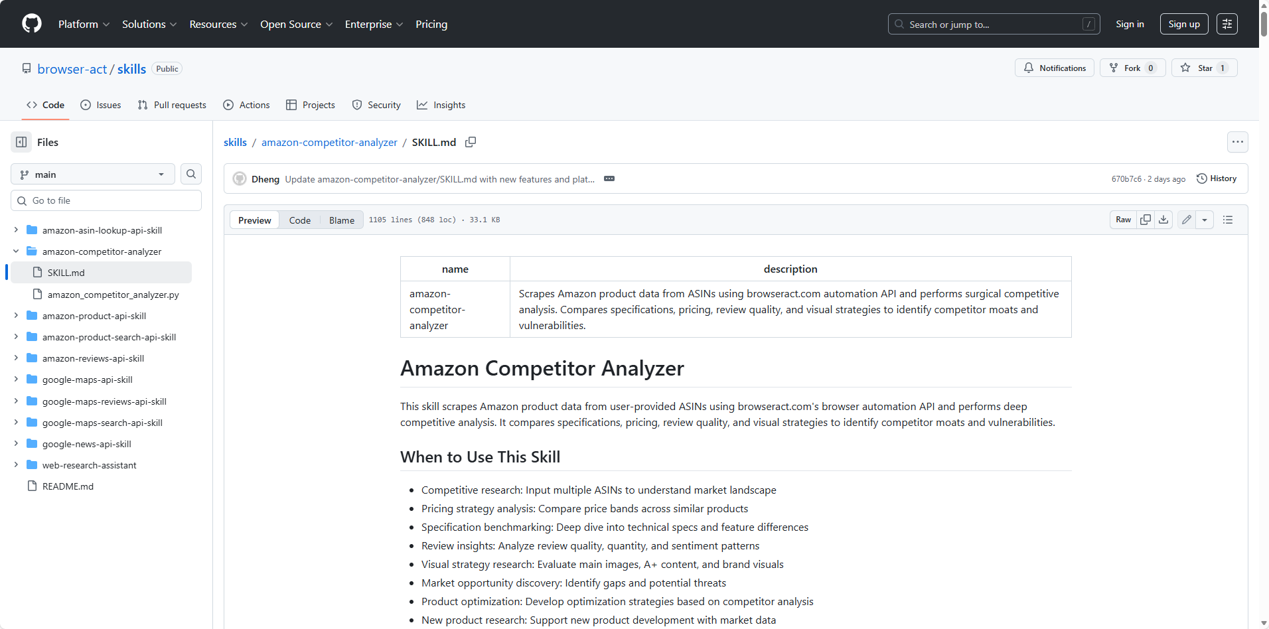Star the skills repository

(1204, 68)
